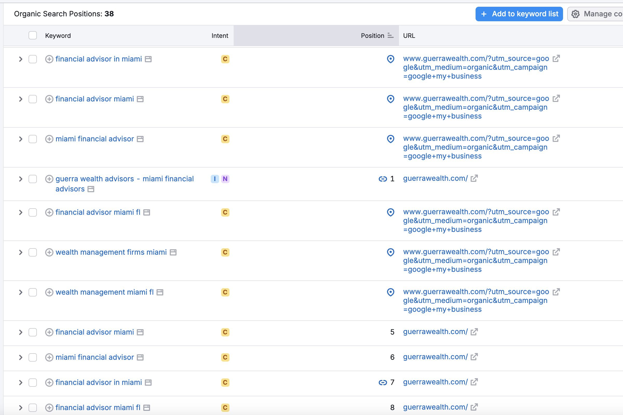Expand the 'financial advisor in miami' first row
623x415 pixels.
click(x=21, y=59)
